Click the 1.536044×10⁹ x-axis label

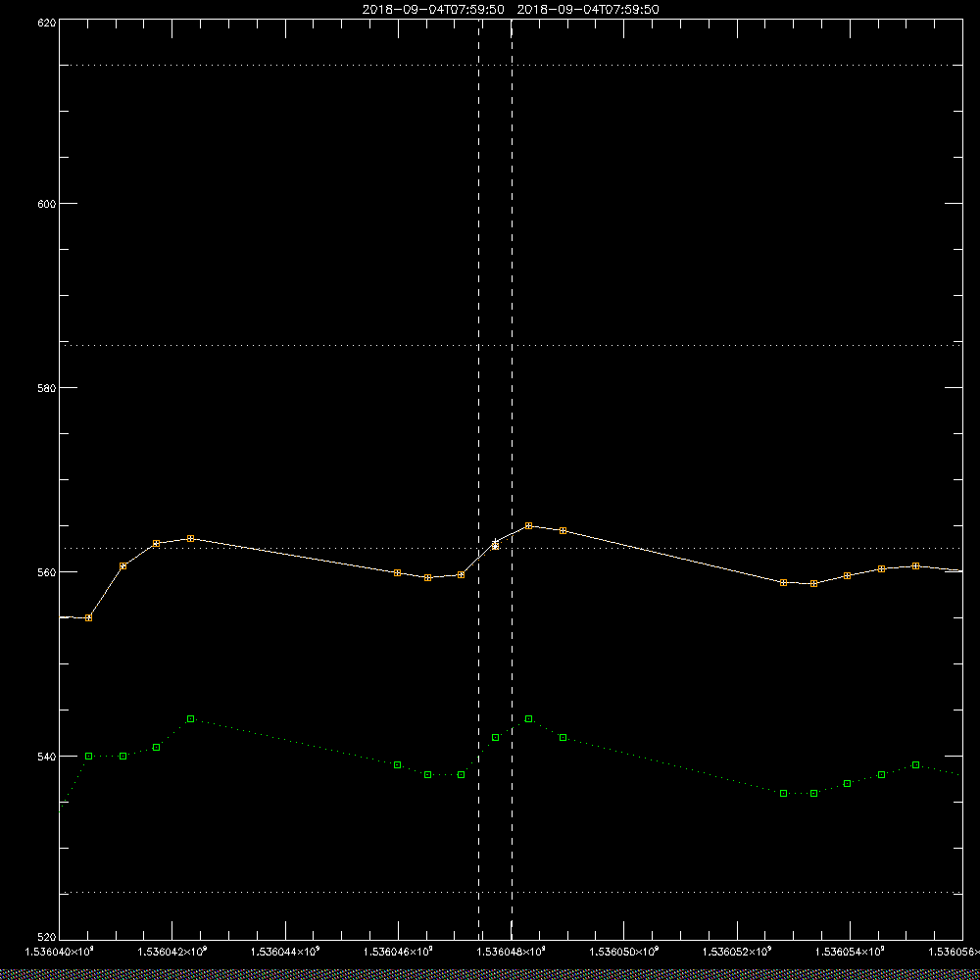click(285, 952)
